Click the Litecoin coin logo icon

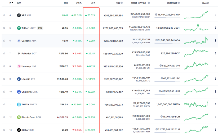point(19,79)
